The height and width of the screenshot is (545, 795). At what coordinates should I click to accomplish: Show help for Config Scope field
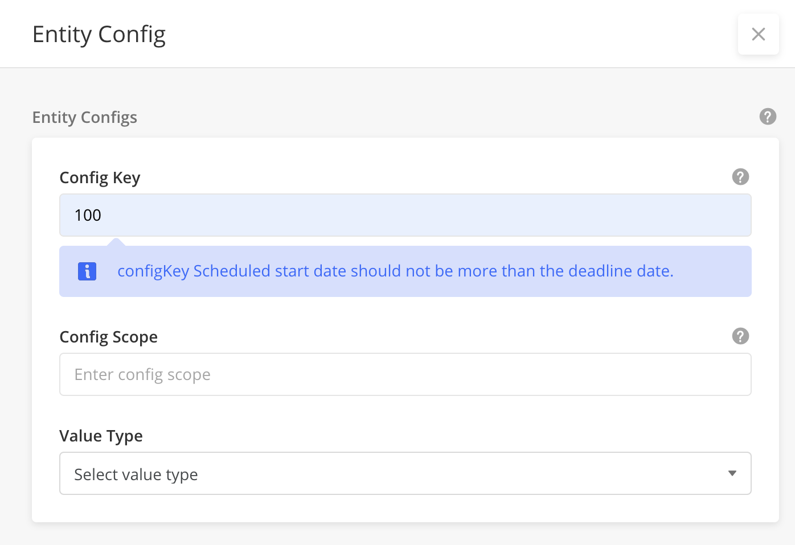740,336
